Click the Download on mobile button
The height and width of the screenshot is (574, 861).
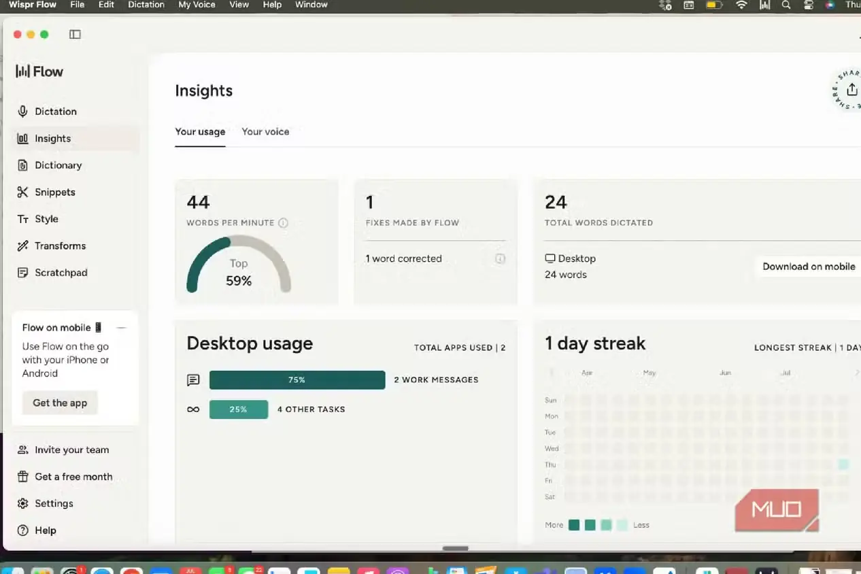tap(809, 267)
